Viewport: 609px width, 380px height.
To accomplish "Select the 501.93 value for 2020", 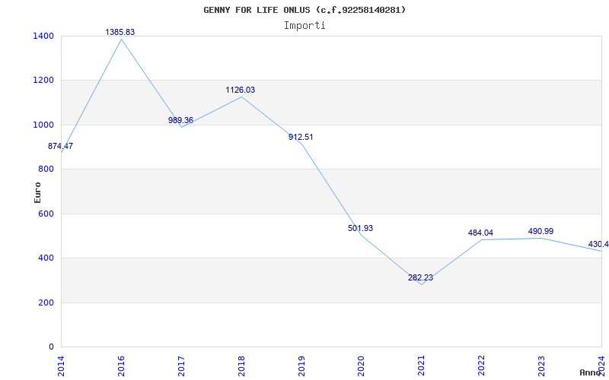I will coord(360,229).
